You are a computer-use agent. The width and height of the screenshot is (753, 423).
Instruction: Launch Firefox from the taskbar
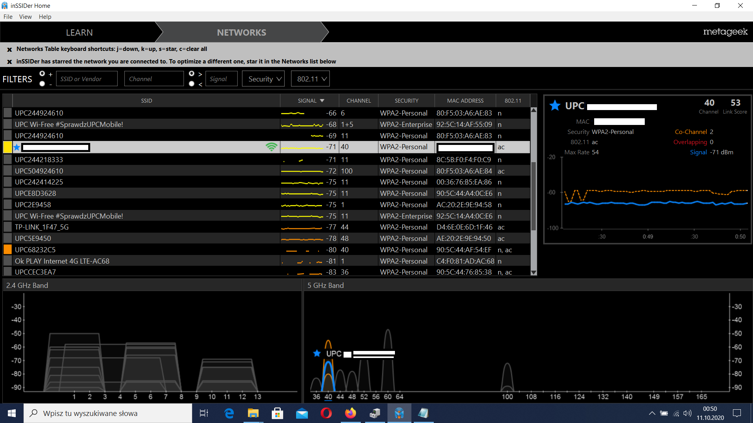tap(350, 413)
